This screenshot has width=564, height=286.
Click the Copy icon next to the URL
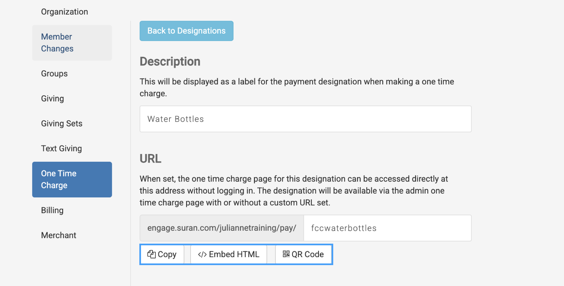point(151,254)
